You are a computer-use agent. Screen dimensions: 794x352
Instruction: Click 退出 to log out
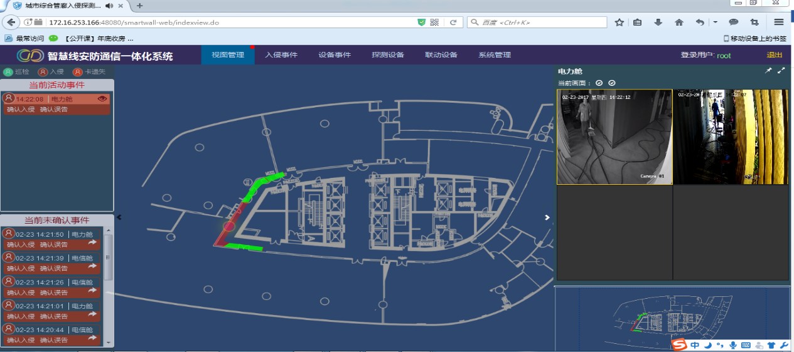click(775, 55)
